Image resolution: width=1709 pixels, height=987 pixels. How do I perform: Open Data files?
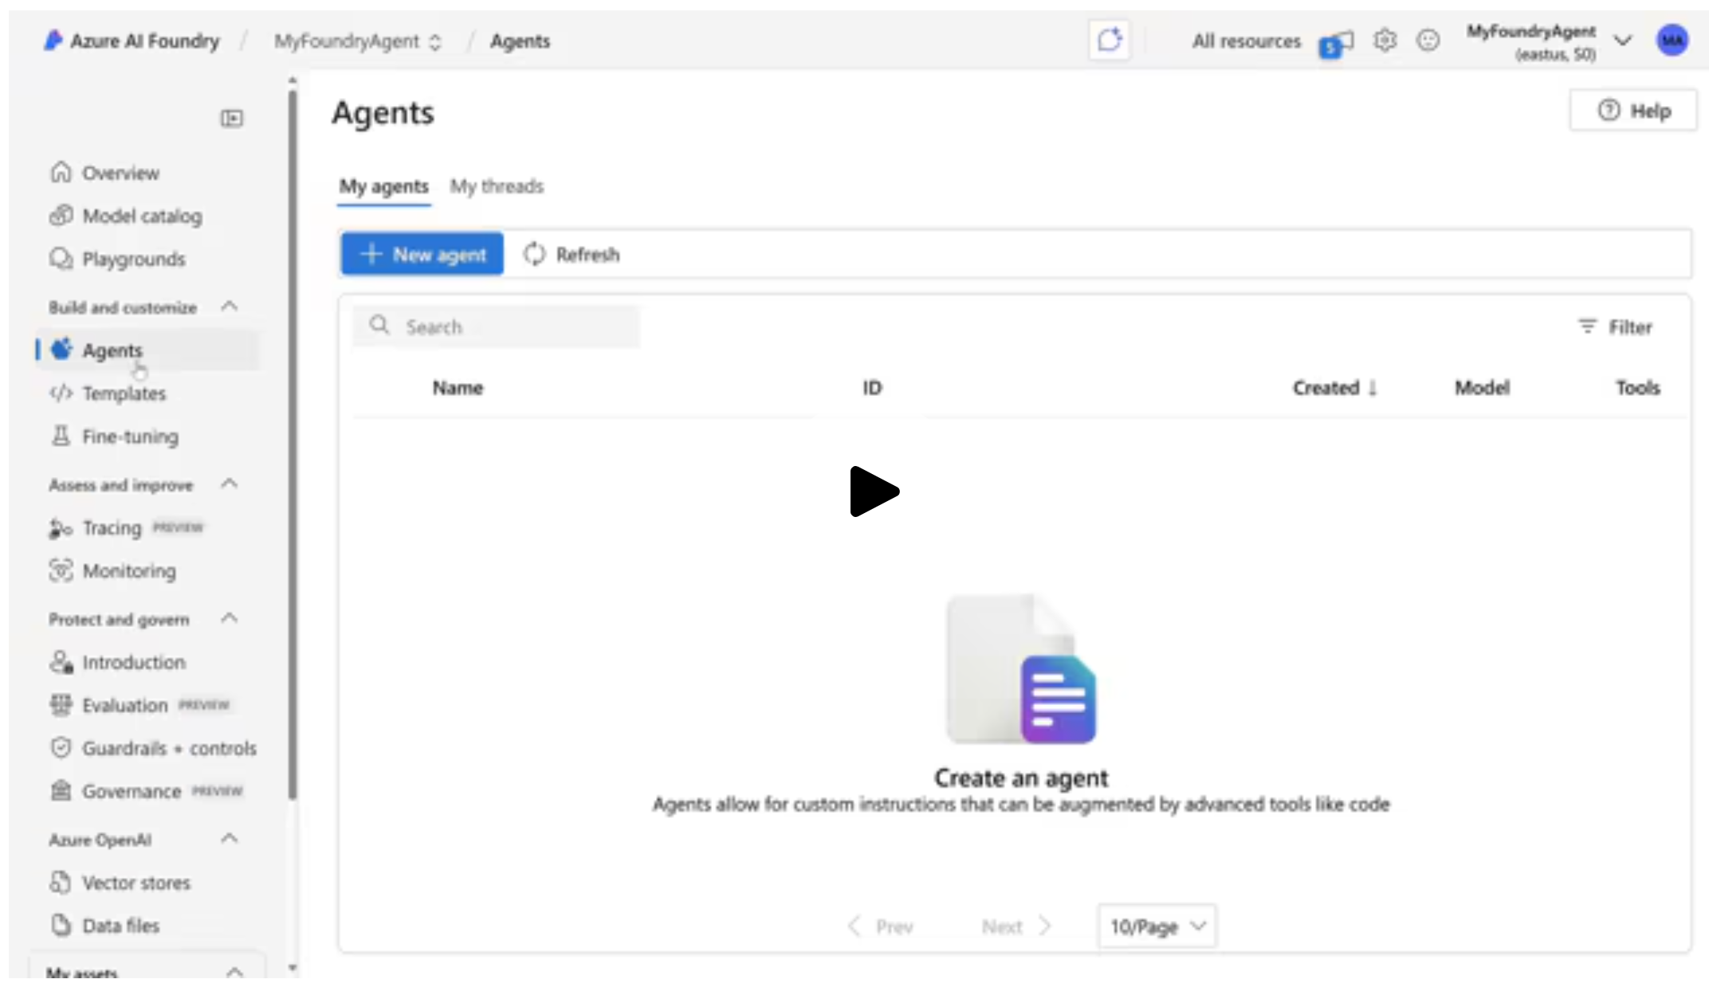(120, 926)
